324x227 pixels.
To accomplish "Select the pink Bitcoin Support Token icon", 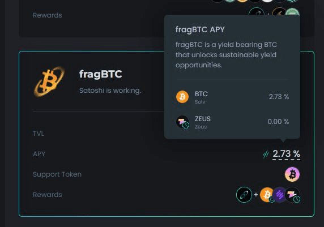I will [292, 174].
